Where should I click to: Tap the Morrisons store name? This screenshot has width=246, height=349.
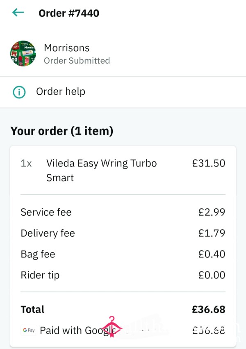click(67, 48)
